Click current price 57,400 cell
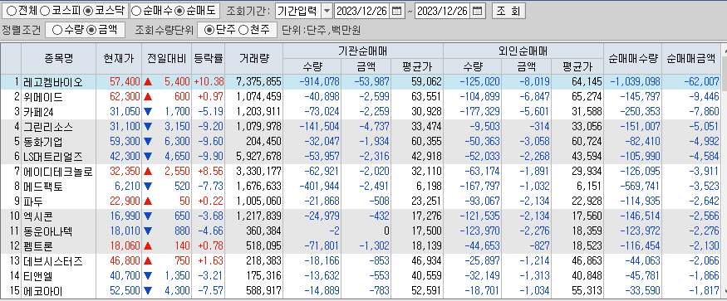The width and height of the screenshot is (727, 301). click(x=119, y=82)
